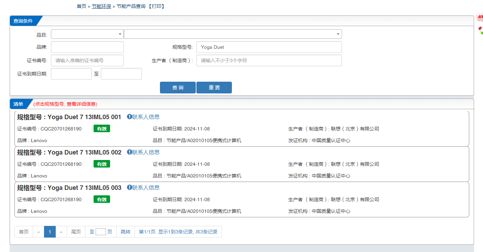Click 联想（北京）有限公司 in model 002 row
483x252 pixels.
click(x=355, y=164)
